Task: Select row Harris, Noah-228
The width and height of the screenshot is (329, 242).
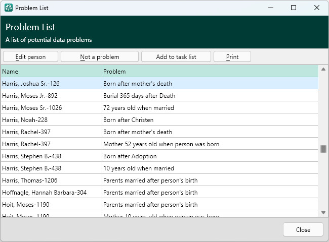Action: tap(159, 120)
